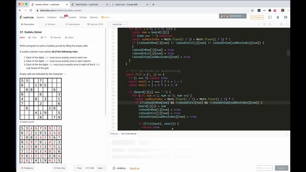Click the giveaway banner in header
This screenshot has width=306, height=172.
click(233, 16)
